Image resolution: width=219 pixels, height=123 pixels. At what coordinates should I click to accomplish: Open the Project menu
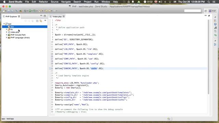[88, 2]
